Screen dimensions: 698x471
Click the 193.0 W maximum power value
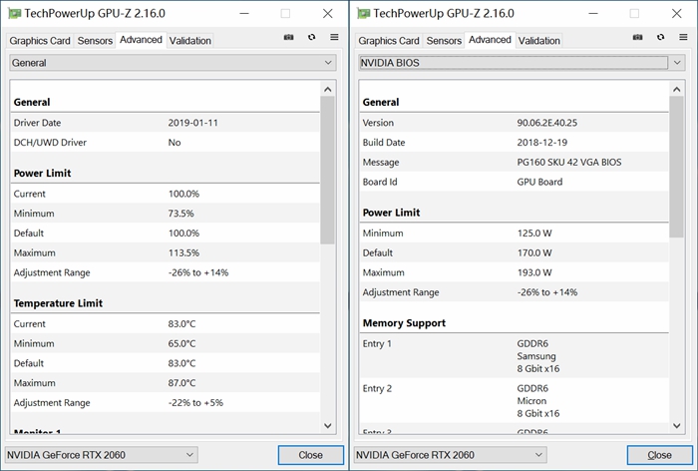(534, 272)
